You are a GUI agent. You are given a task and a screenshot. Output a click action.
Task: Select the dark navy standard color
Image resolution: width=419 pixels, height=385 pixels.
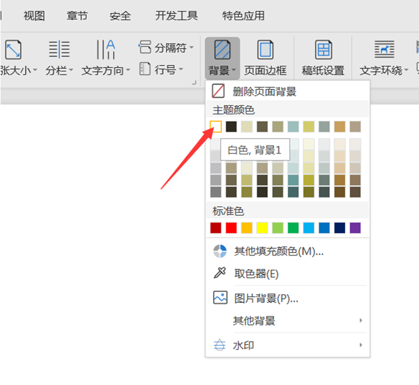(x=340, y=227)
